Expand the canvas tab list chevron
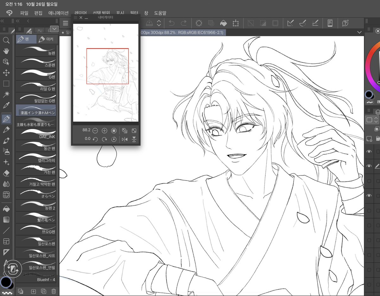380x296 pixels. (359, 32)
